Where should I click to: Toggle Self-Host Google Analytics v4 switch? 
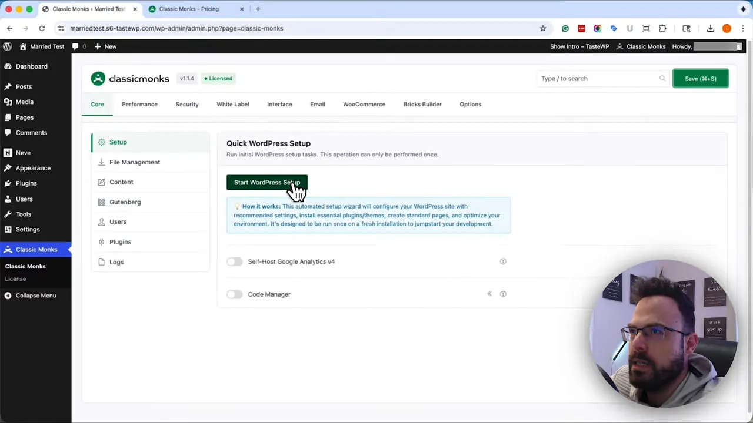click(x=234, y=261)
